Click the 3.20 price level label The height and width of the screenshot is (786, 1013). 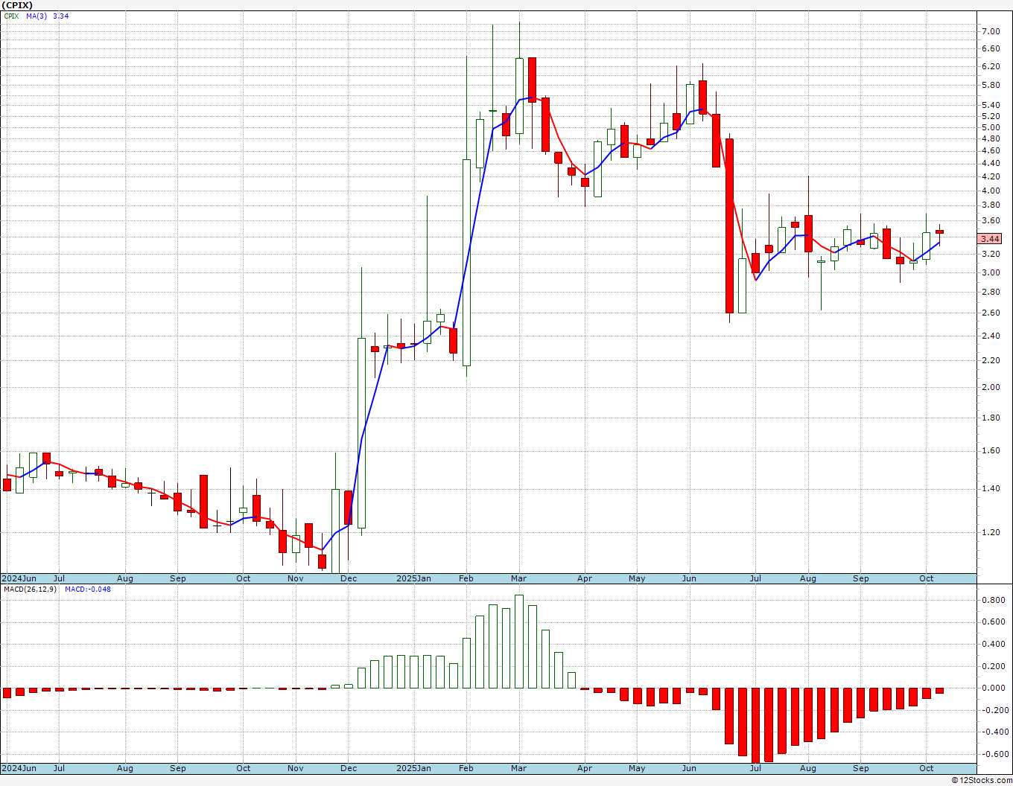point(991,254)
